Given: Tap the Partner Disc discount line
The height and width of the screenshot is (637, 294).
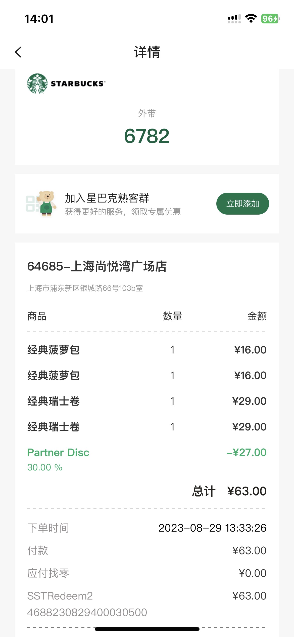Looking at the screenshot, I should click(147, 459).
